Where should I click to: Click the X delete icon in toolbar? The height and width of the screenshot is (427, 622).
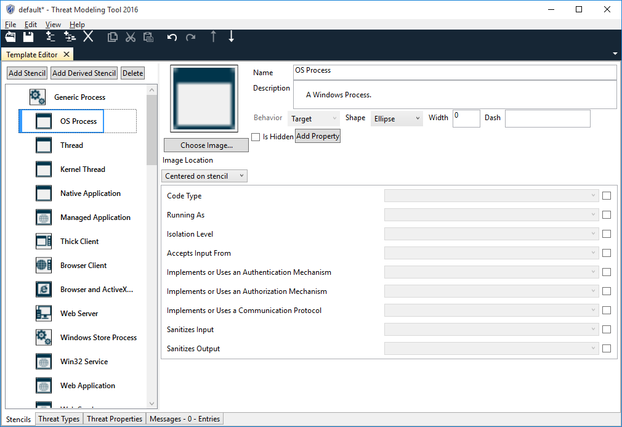[x=88, y=37]
